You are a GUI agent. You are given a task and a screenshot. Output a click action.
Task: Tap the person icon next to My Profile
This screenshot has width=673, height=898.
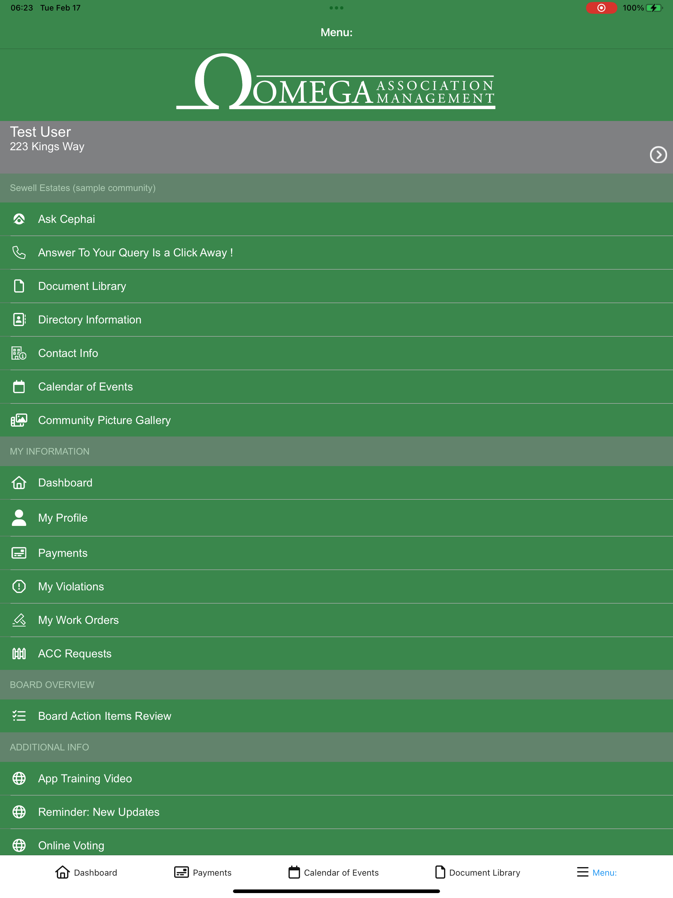(x=19, y=518)
